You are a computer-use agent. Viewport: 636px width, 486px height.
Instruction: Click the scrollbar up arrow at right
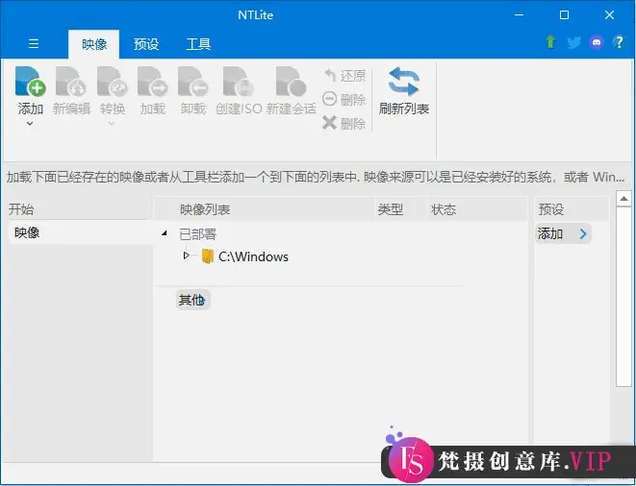pyautogui.click(x=623, y=199)
